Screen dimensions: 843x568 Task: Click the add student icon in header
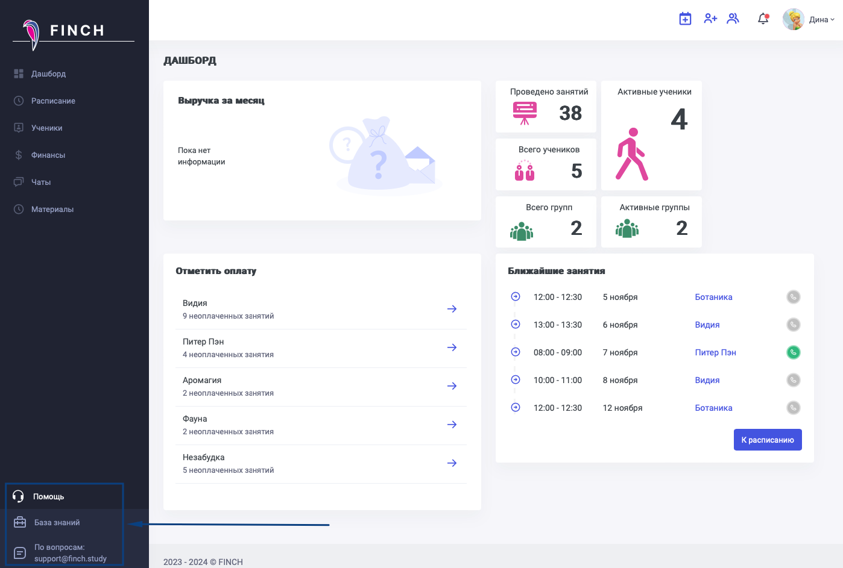click(x=710, y=19)
